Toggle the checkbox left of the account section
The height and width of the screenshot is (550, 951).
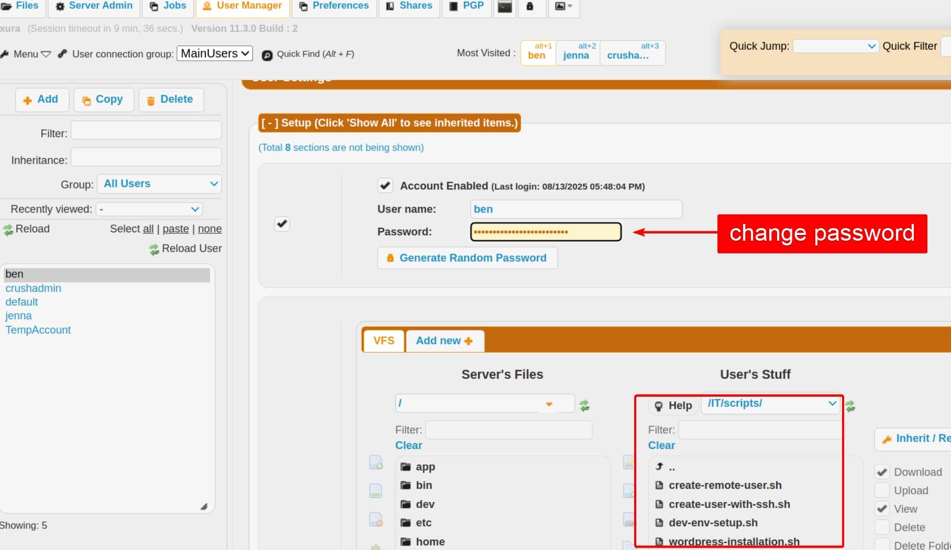[x=282, y=224]
